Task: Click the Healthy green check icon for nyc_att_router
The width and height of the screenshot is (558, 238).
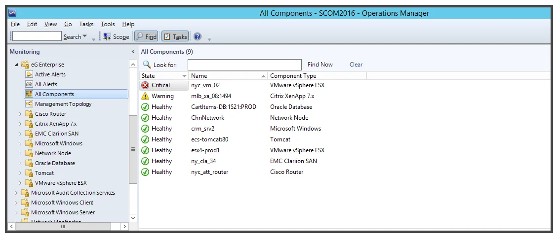Action: tap(145, 172)
